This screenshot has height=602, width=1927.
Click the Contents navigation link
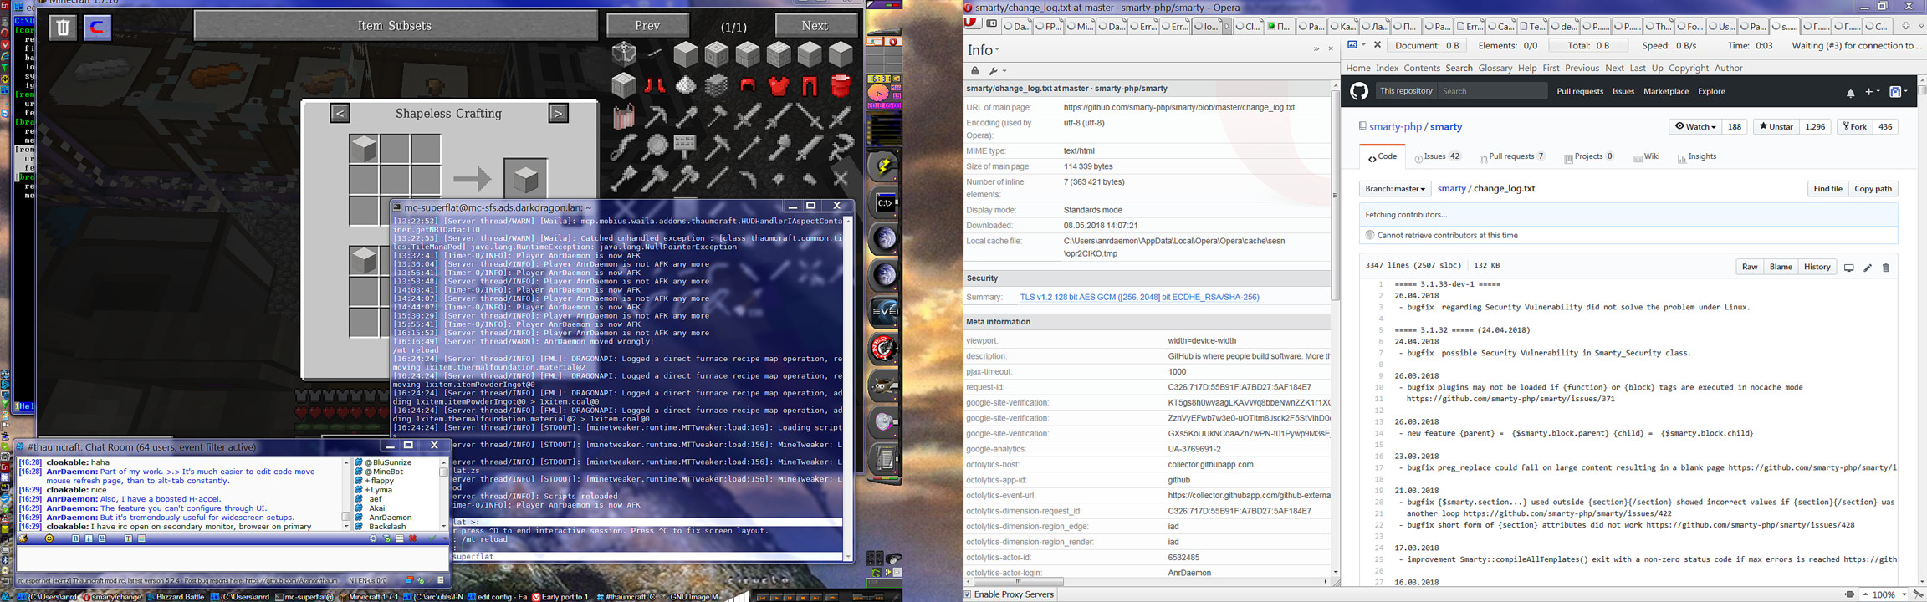pos(1422,69)
